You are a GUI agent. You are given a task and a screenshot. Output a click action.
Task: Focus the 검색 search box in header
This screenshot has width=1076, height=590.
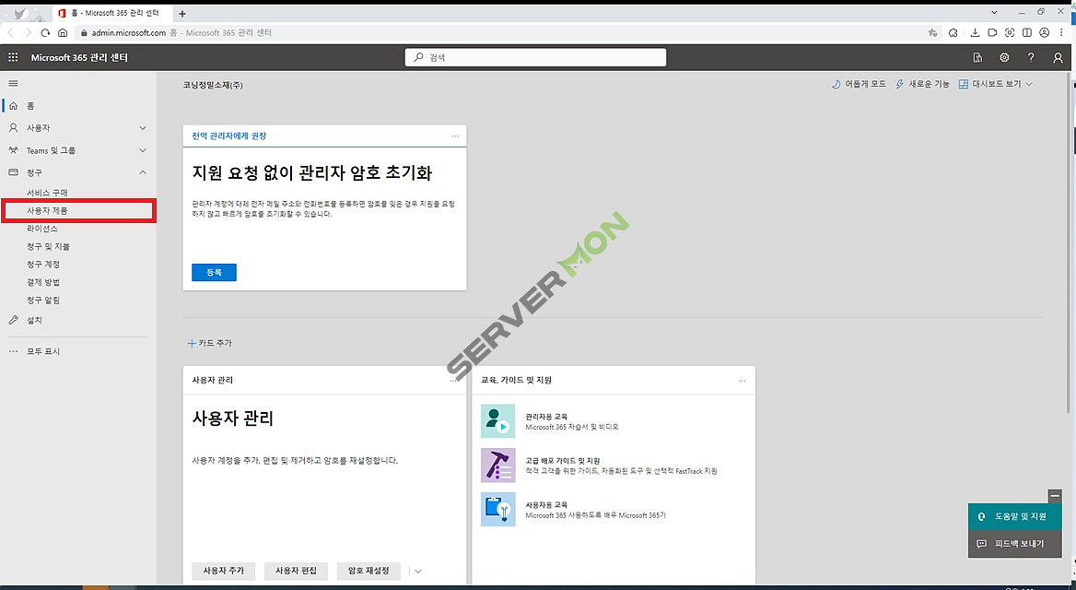pyautogui.click(x=535, y=58)
